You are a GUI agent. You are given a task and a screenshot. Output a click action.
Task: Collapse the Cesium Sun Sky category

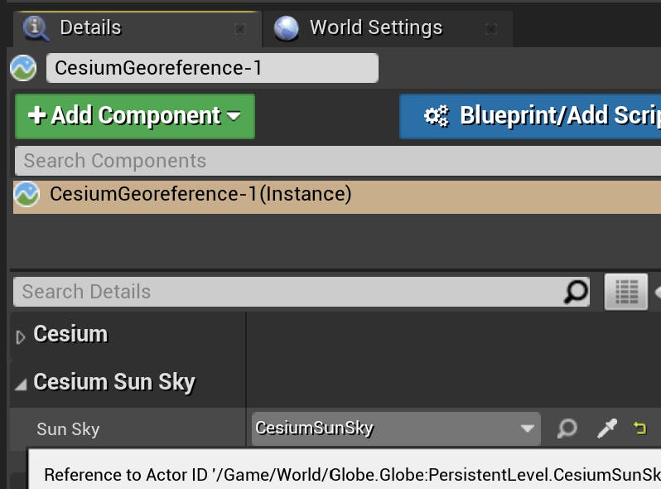click(x=21, y=385)
